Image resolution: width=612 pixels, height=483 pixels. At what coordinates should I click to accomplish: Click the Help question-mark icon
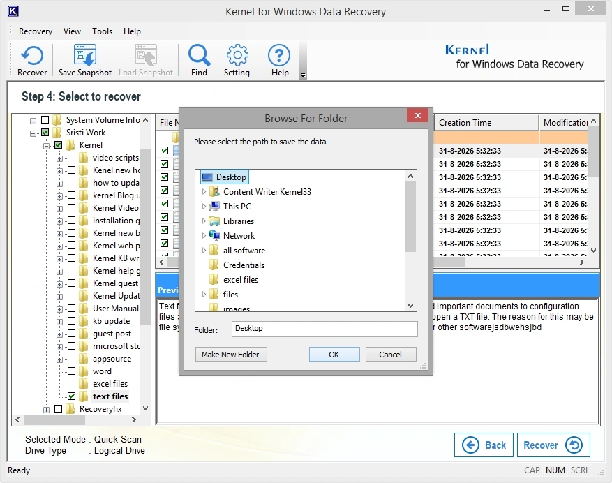pyautogui.click(x=279, y=61)
